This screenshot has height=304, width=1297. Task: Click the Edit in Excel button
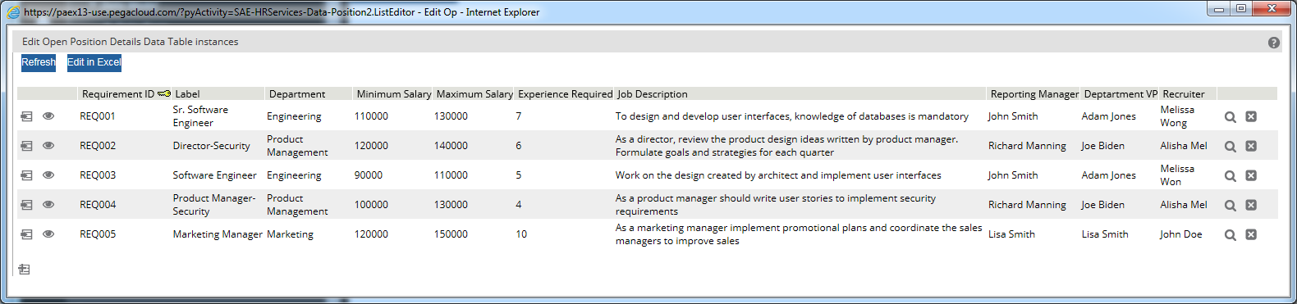click(94, 62)
